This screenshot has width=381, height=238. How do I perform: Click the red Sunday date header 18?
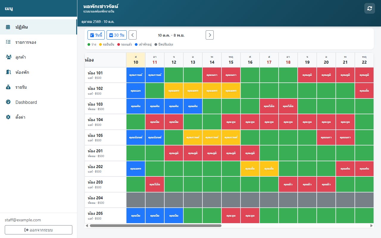[x=288, y=60]
